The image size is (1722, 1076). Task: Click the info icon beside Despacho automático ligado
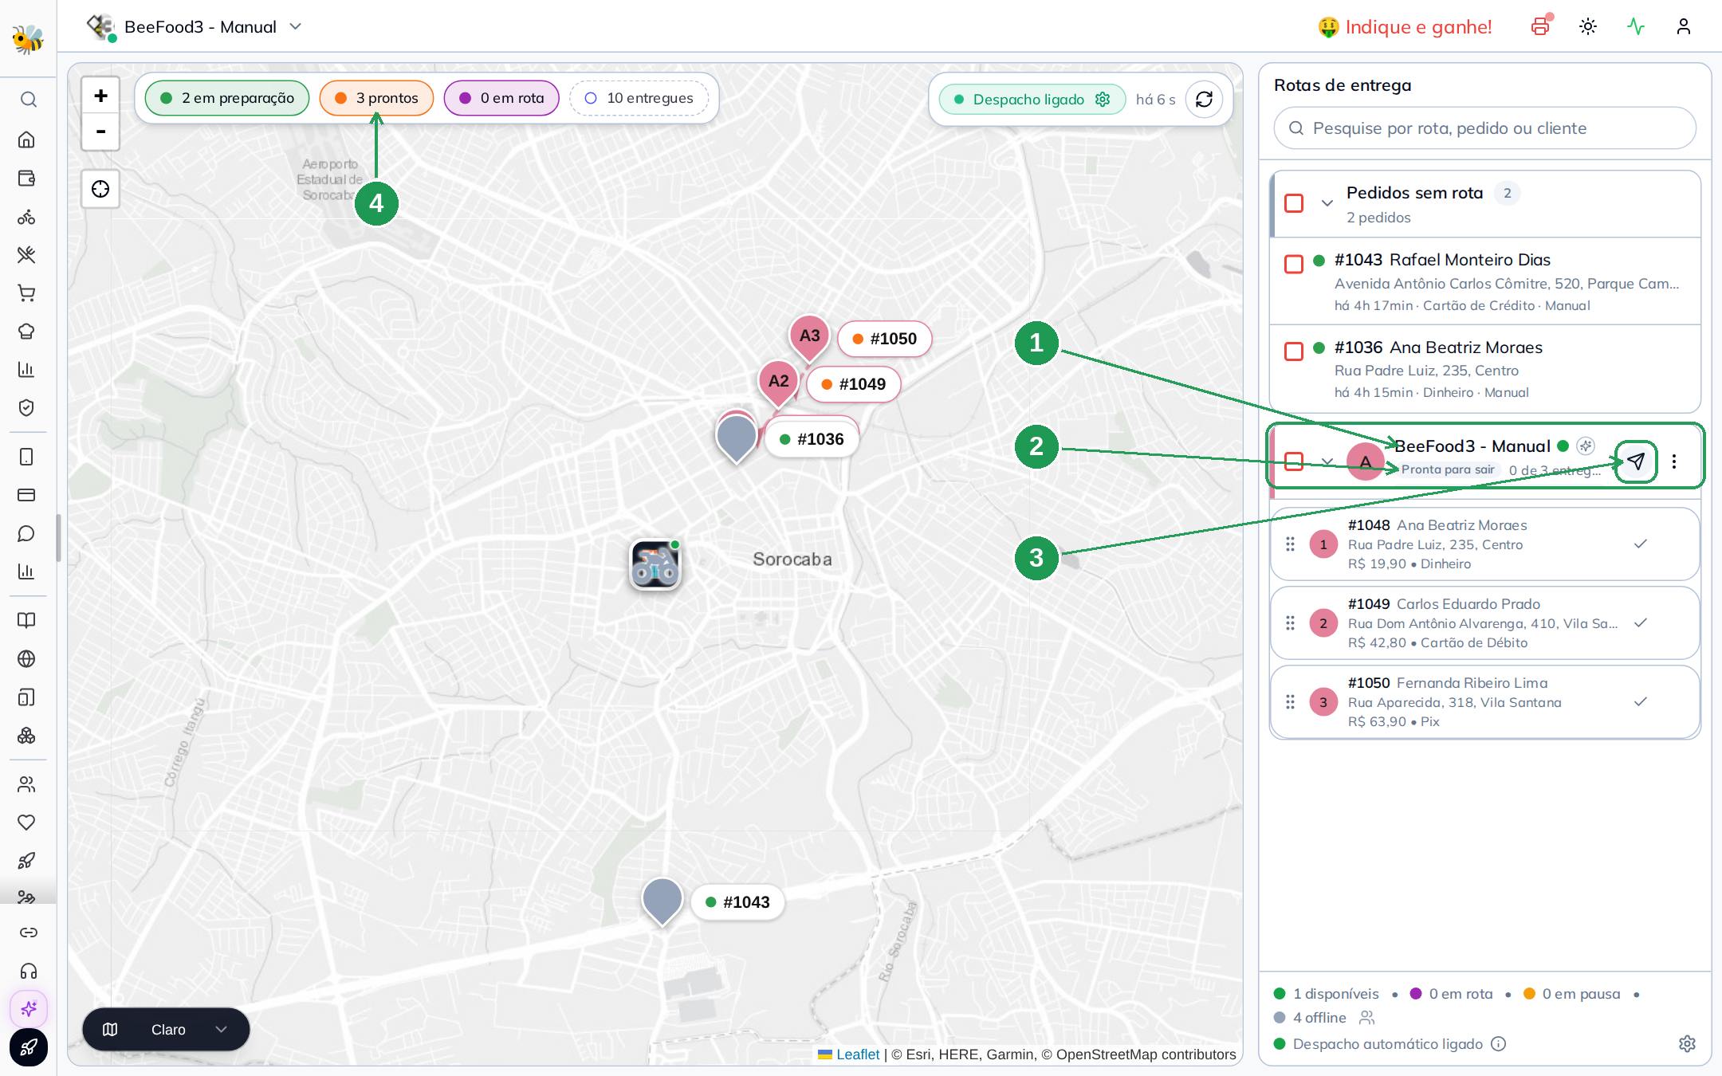click(1499, 1044)
